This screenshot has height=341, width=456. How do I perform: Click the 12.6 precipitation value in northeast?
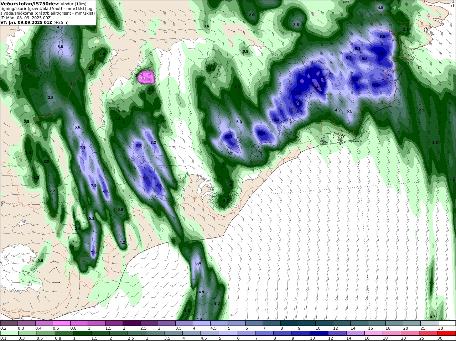pyautogui.click(x=381, y=53)
